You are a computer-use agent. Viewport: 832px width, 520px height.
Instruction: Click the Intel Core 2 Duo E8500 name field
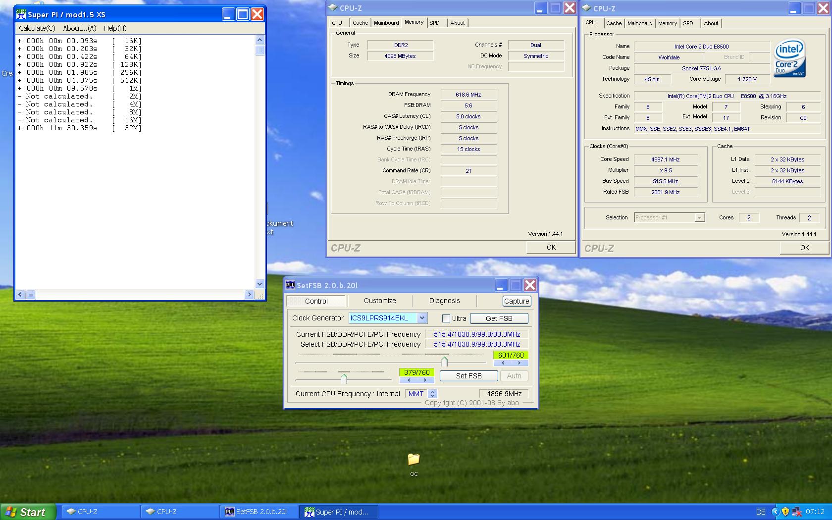click(701, 47)
